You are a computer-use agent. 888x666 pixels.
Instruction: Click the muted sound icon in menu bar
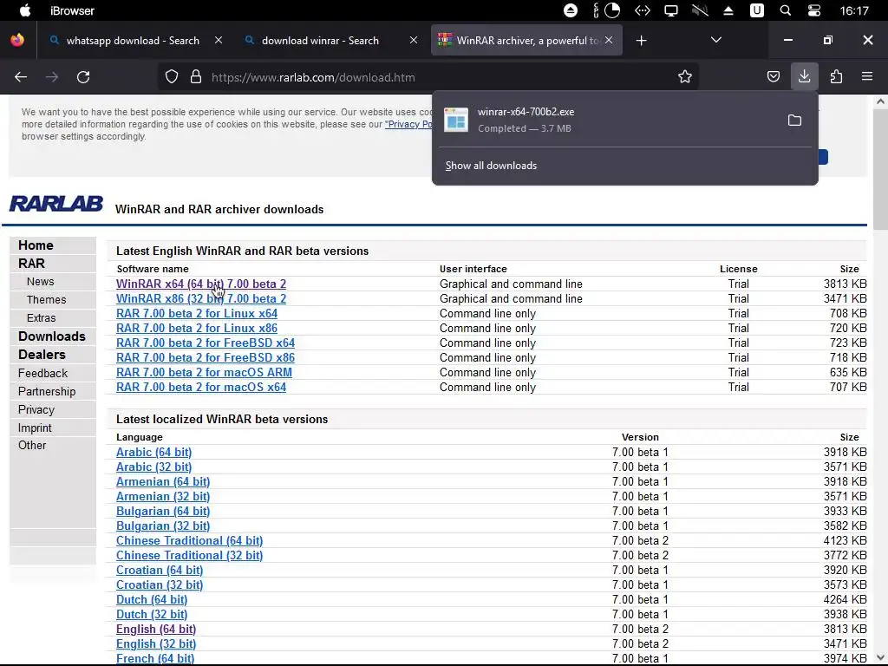(x=700, y=10)
